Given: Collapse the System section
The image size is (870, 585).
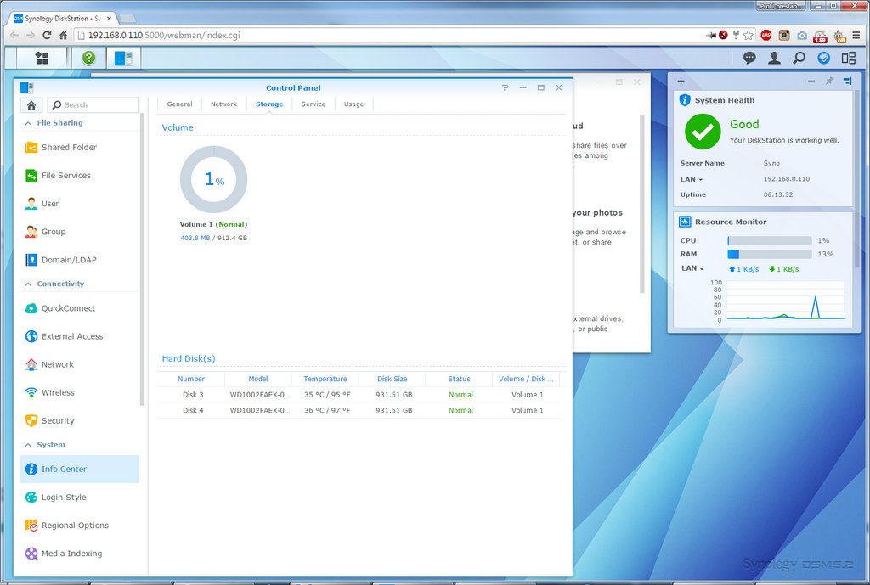Looking at the screenshot, I should [x=28, y=445].
